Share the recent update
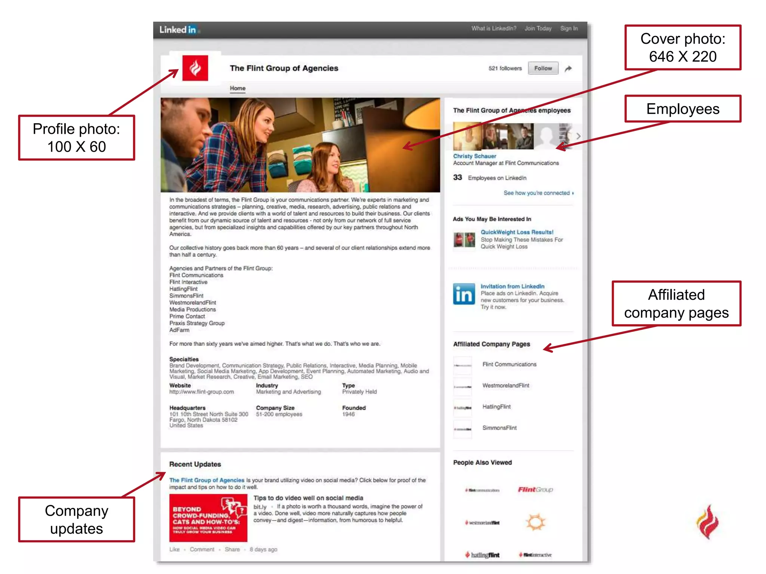 [232, 549]
